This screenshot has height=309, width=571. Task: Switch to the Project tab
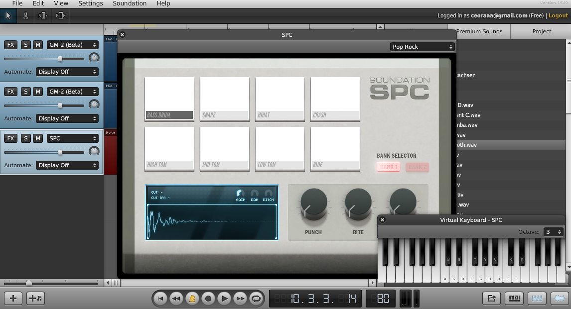(542, 31)
